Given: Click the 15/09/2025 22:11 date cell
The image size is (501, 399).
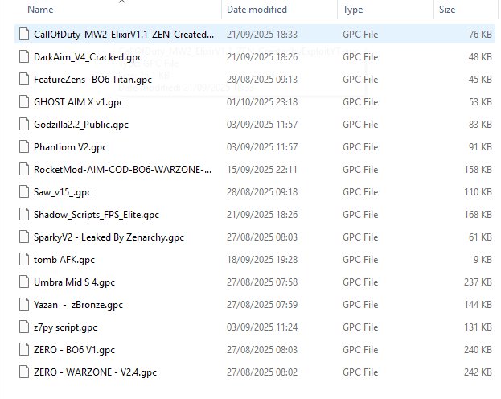Looking at the screenshot, I should coord(262,170).
